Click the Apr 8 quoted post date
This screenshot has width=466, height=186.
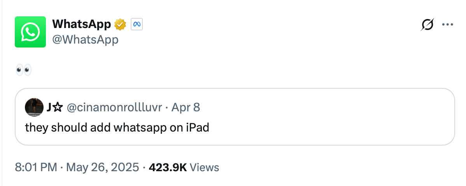(186, 107)
